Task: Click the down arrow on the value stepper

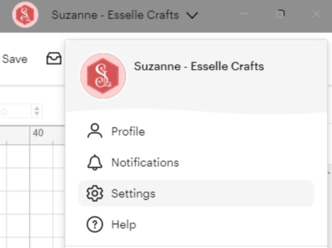Action: point(37,113)
